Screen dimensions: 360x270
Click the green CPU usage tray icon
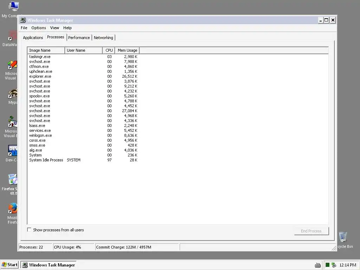point(327,265)
